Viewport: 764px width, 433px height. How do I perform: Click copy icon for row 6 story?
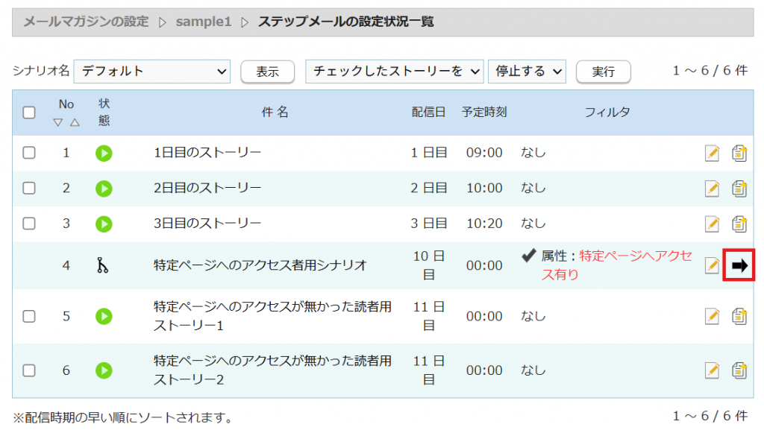pyautogui.click(x=739, y=370)
